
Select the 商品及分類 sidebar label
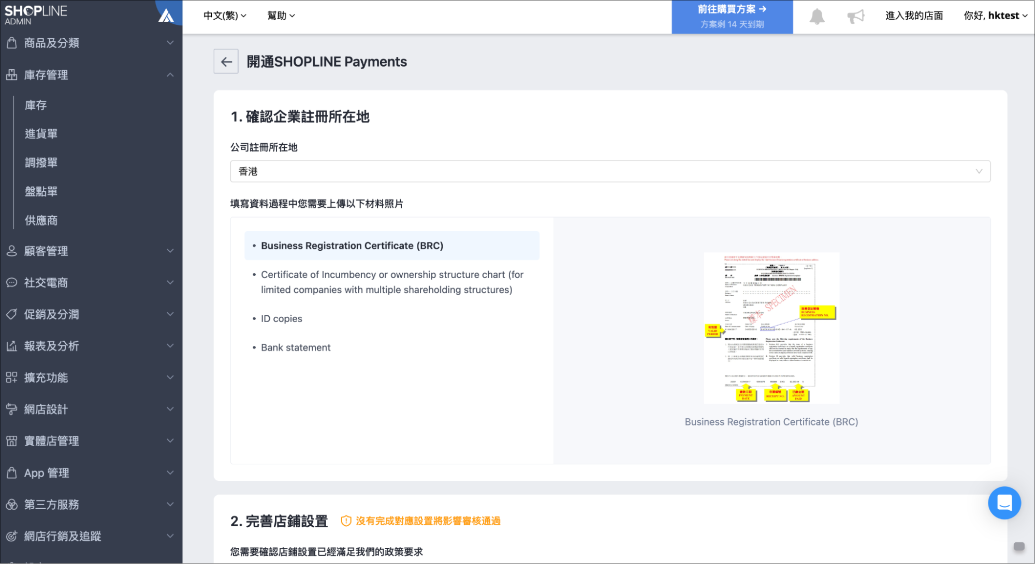pyautogui.click(x=52, y=43)
